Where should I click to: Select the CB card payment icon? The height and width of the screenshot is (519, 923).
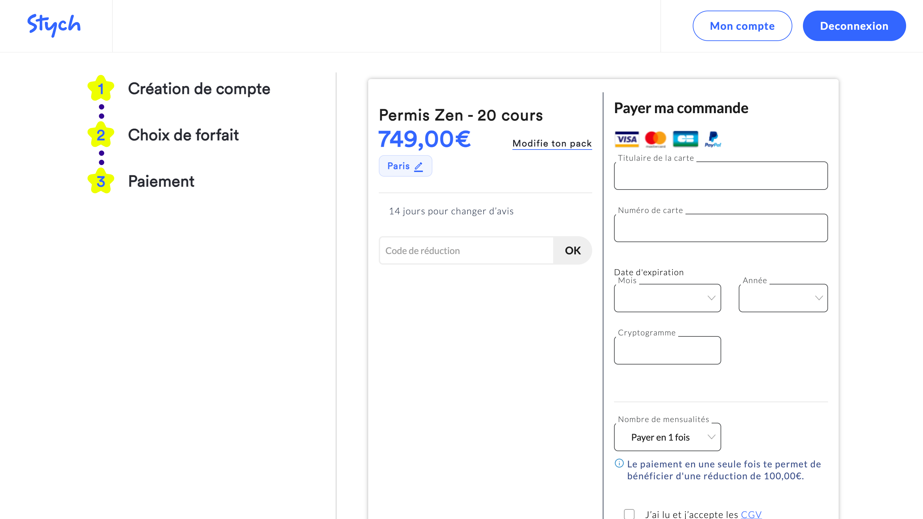pos(685,139)
